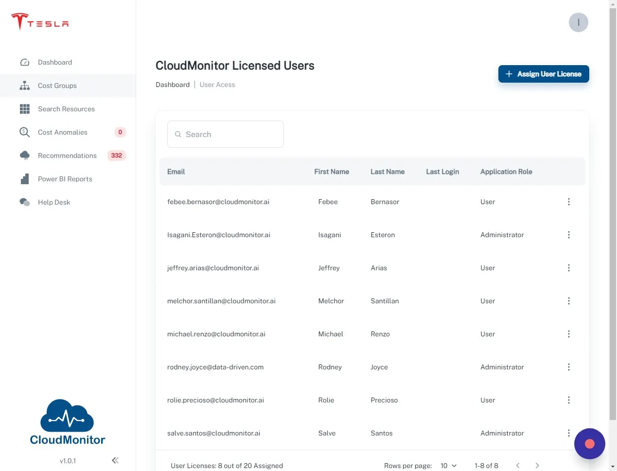Click the Recommendations cloud icon
This screenshot has width=617, height=471.
pyautogui.click(x=25, y=156)
